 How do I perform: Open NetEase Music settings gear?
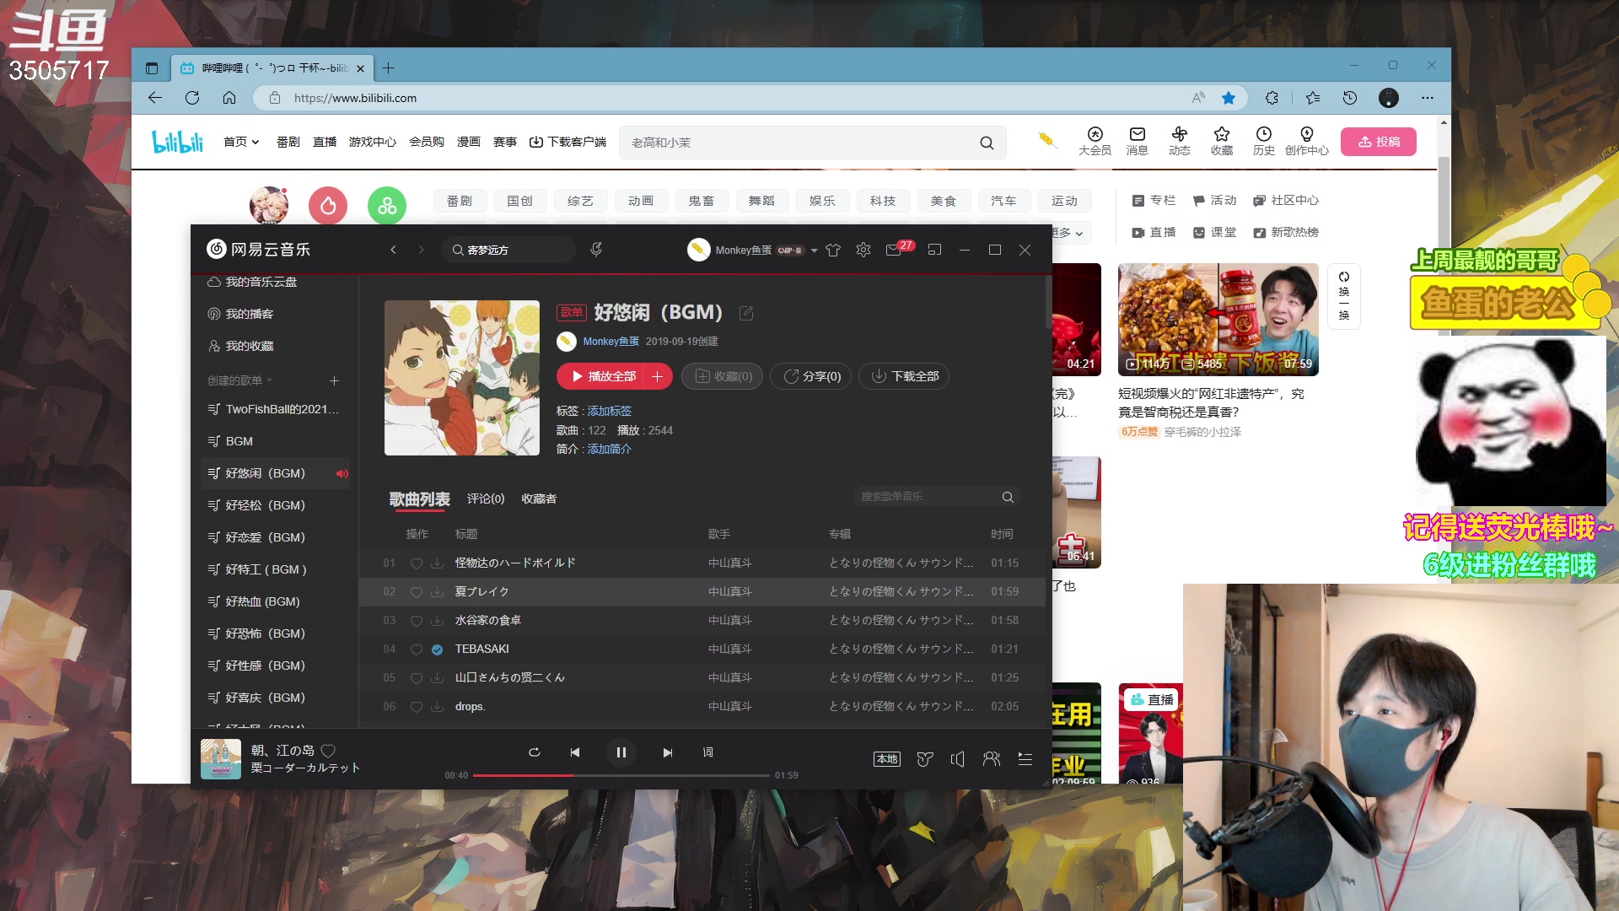click(863, 250)
